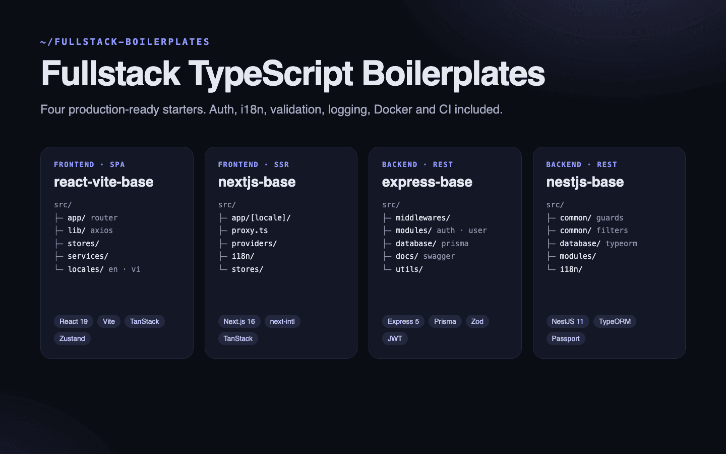Select src/ root in nestjs-base card
Image resolution: width=726 pixels, height=454 pixels.
click(555, 205)
